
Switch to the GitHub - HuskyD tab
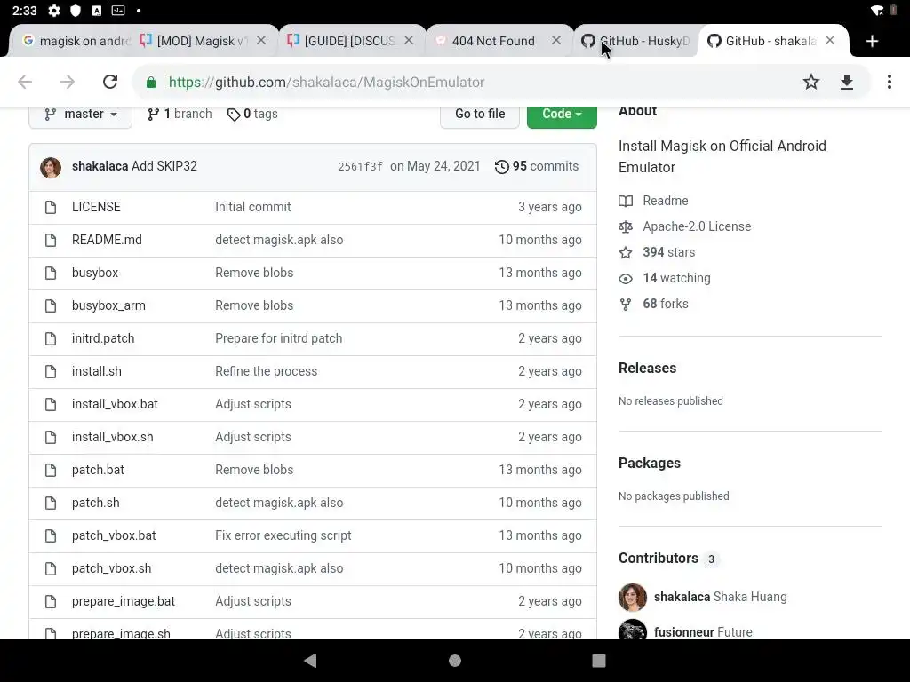click(x=636, y=41)
